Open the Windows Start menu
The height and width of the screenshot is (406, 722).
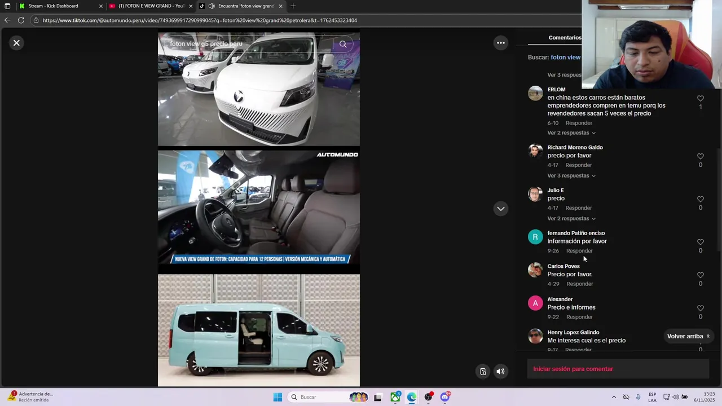[x=278, y=397]
